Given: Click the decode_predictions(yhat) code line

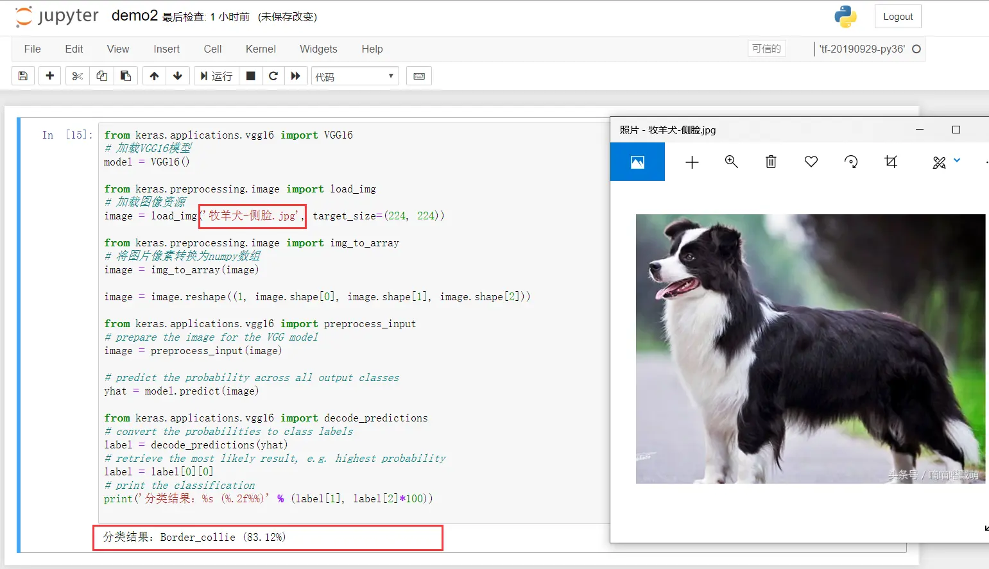Looking at the screenshot, I should pos(196,445).
